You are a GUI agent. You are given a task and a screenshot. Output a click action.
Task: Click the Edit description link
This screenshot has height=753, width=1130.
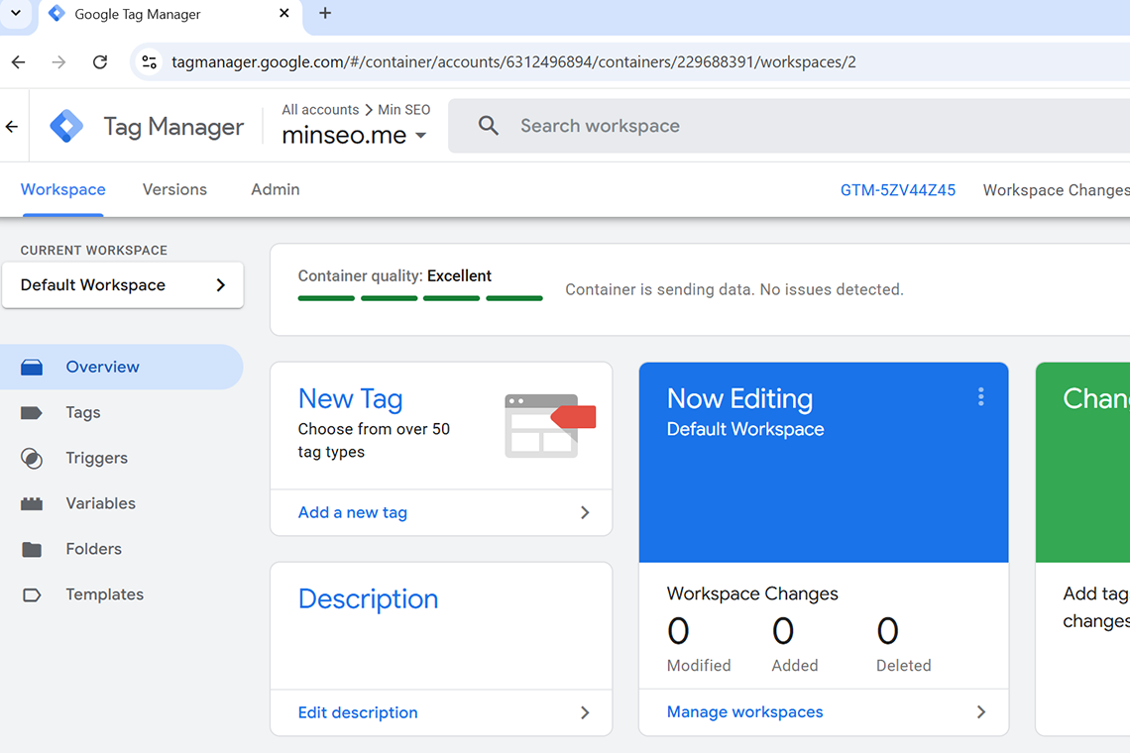[358, 712]
